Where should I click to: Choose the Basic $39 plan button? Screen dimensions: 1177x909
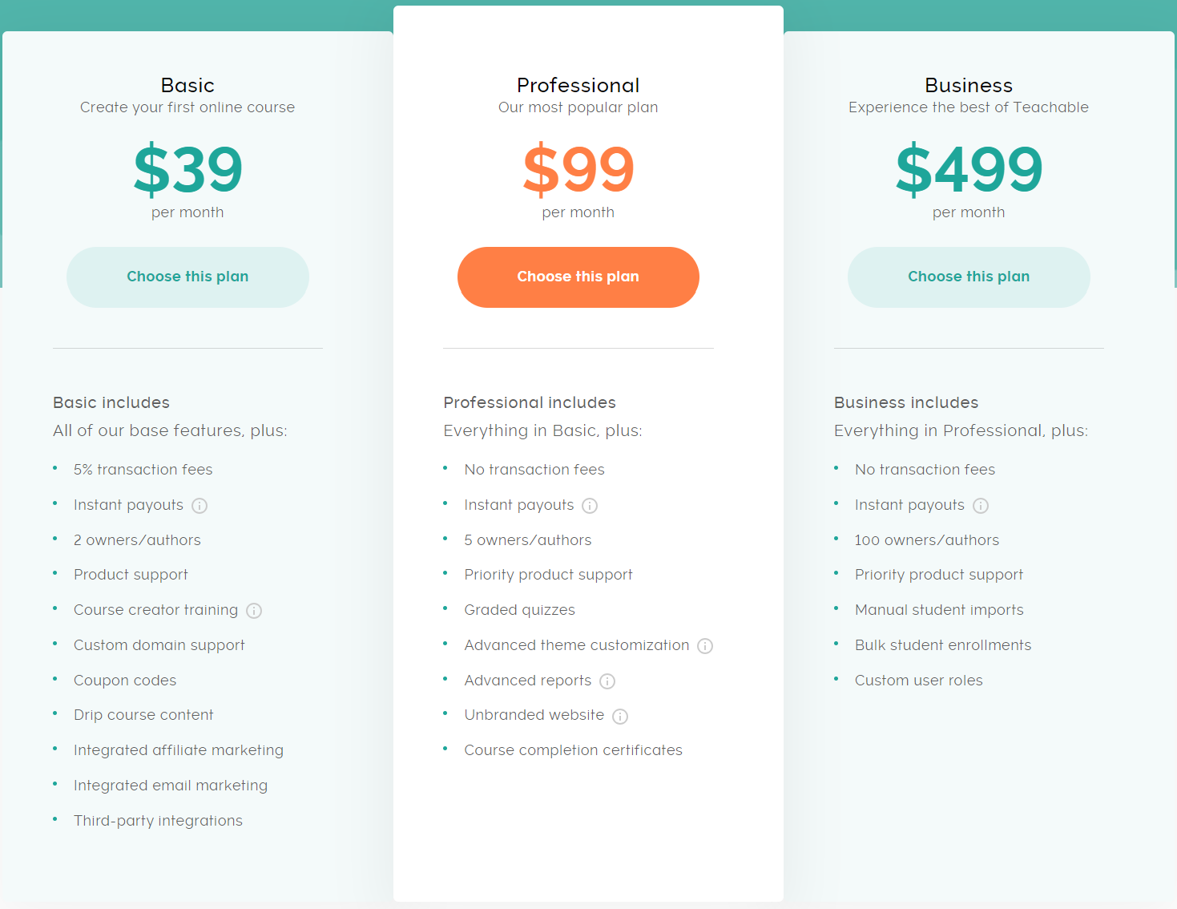click(187, 277)
